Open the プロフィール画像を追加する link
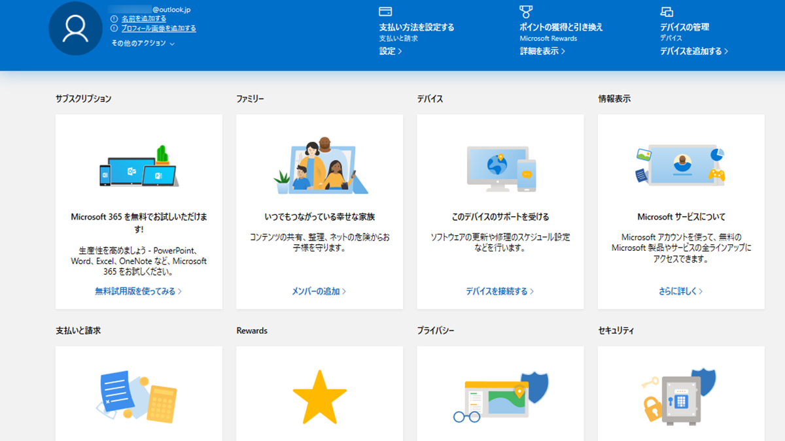Screen dimensions: 785x441 (159, 28)
